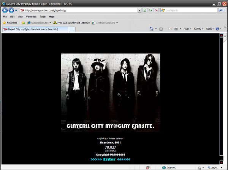Expand the address bar dropdown arrow
This screenshot has height=170, width=228.
click(x=139, y=10)
